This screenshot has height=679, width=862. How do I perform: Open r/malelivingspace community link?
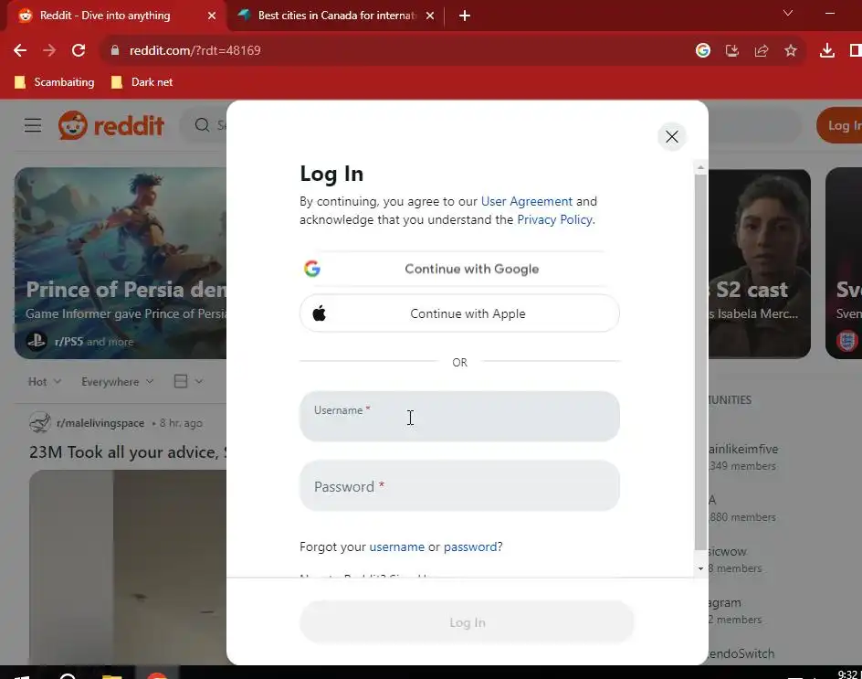coord(100,423)
